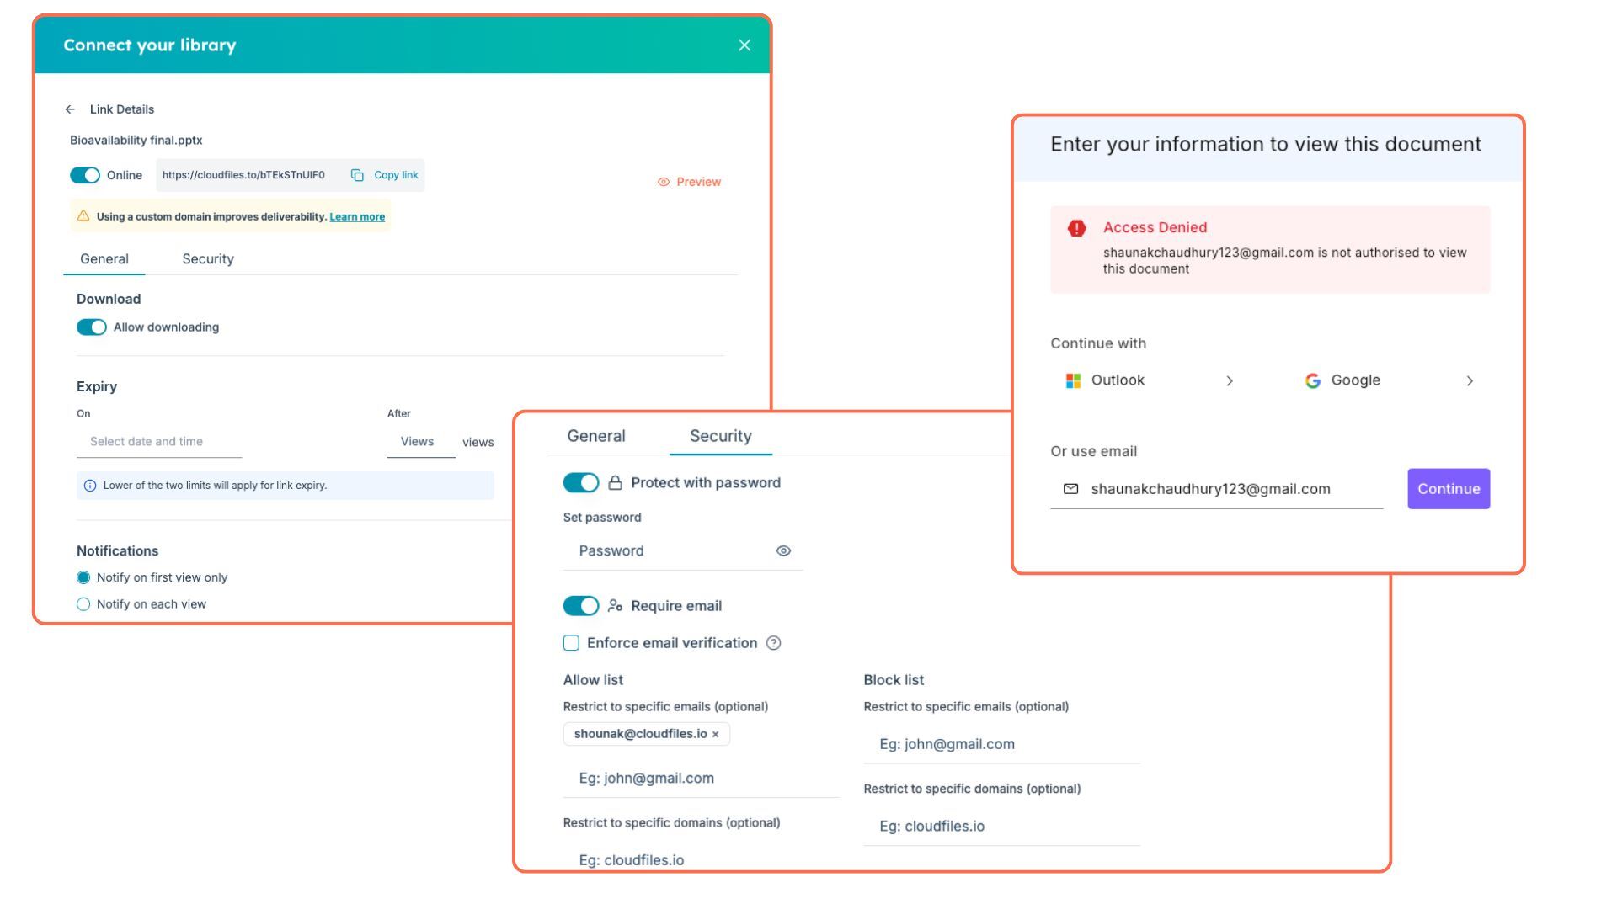This screenshot has height=909, width=1617.
Task: Click the Bioavailability final.pptx file name
Action: click(136, 141)
